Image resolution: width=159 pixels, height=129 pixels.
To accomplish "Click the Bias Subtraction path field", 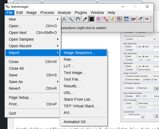I will (156, 46).
